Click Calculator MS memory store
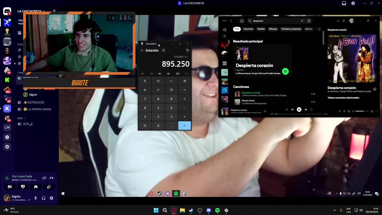 click(178, 73)
